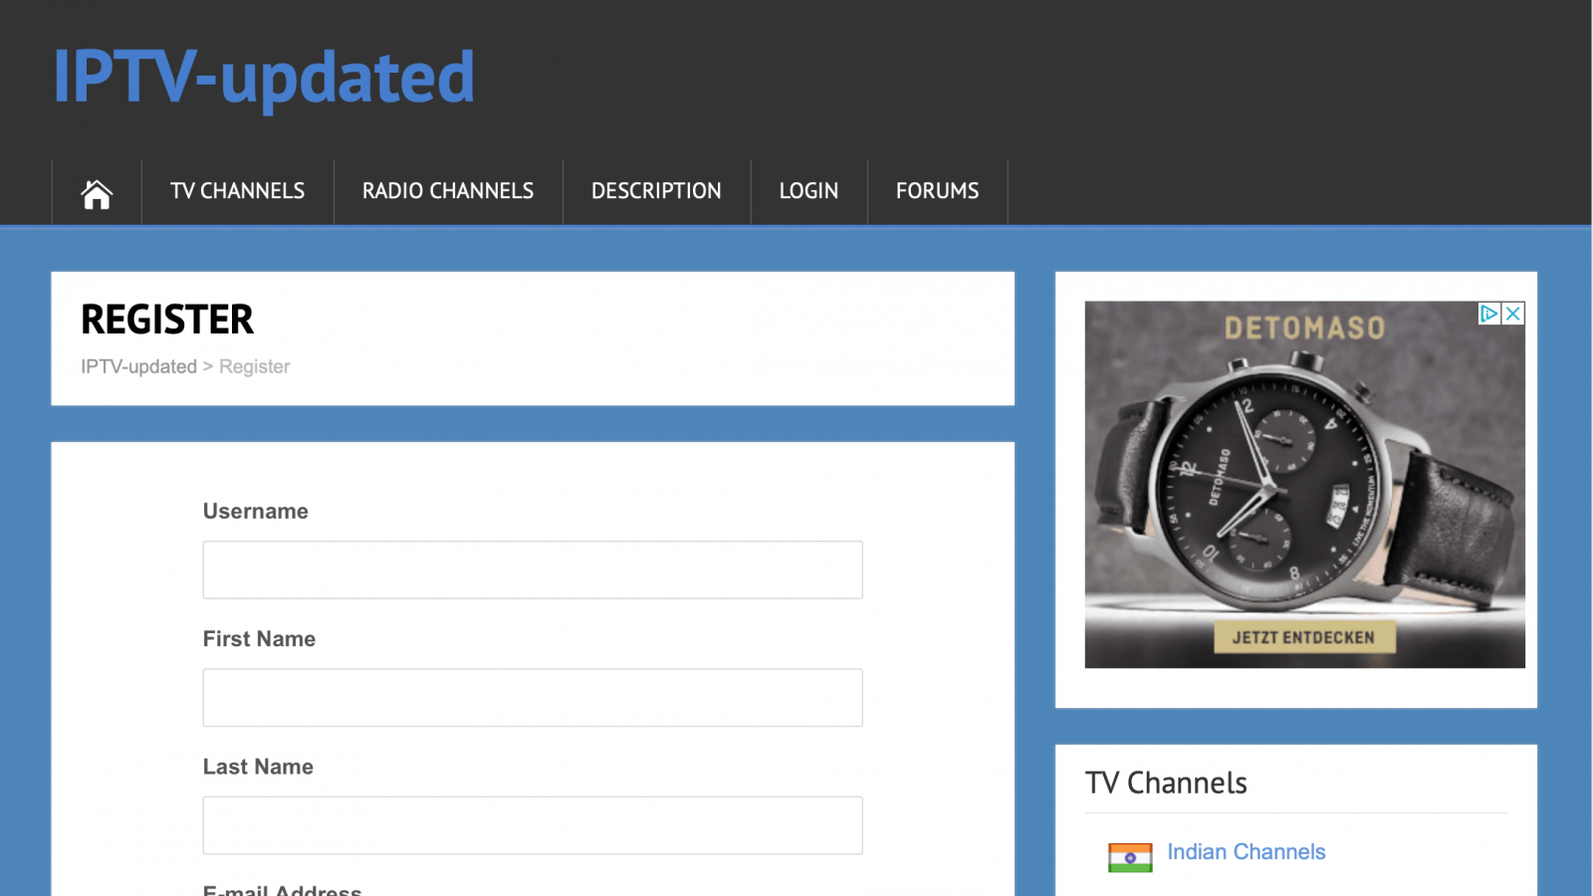Click the REGISTER page heading

click(167, 320)
